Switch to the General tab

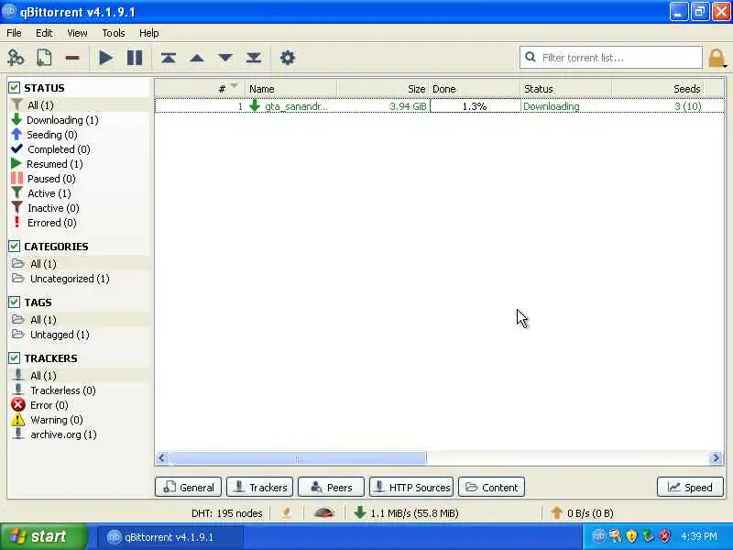pyautogui.click(x=188, y=487)
